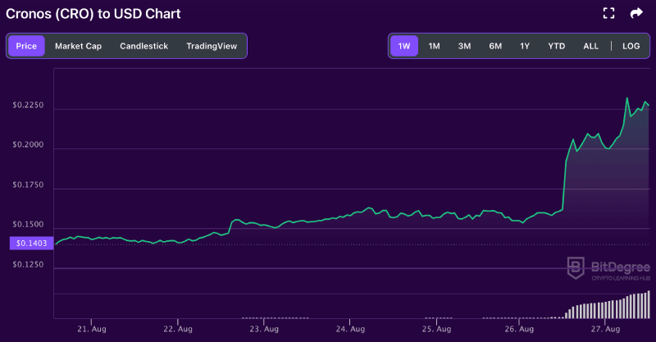The width and height of the screenshot is (656, 342).
Task: Click the 26. Aug date label
Action: click(x=519, y=329)
